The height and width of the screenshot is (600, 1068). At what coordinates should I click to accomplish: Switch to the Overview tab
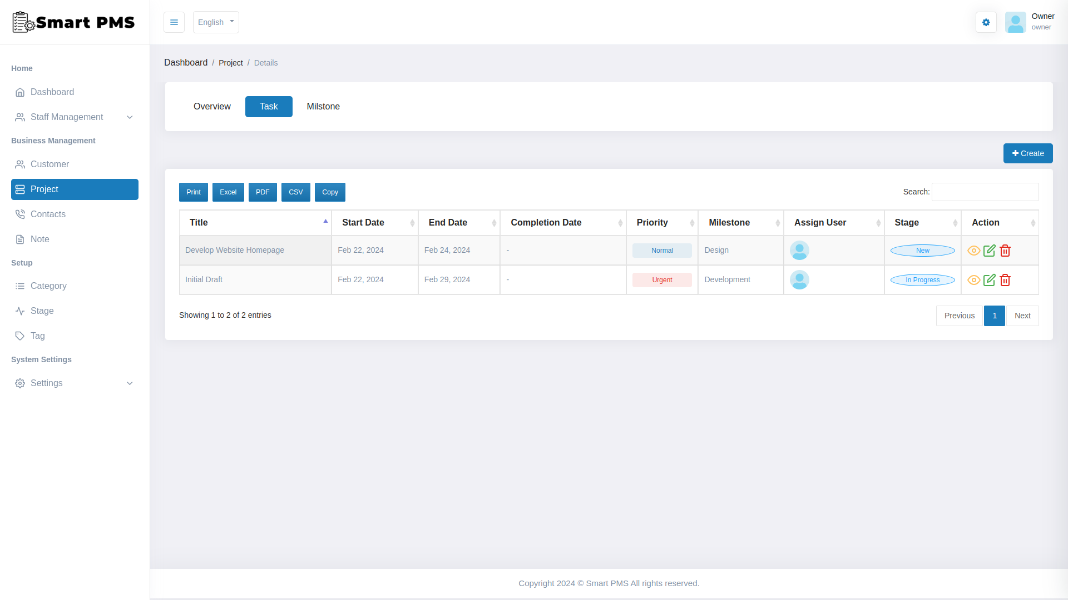(x=212, y=106)
